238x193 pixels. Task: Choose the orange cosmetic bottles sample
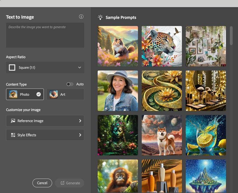click(x=162, y=176)
